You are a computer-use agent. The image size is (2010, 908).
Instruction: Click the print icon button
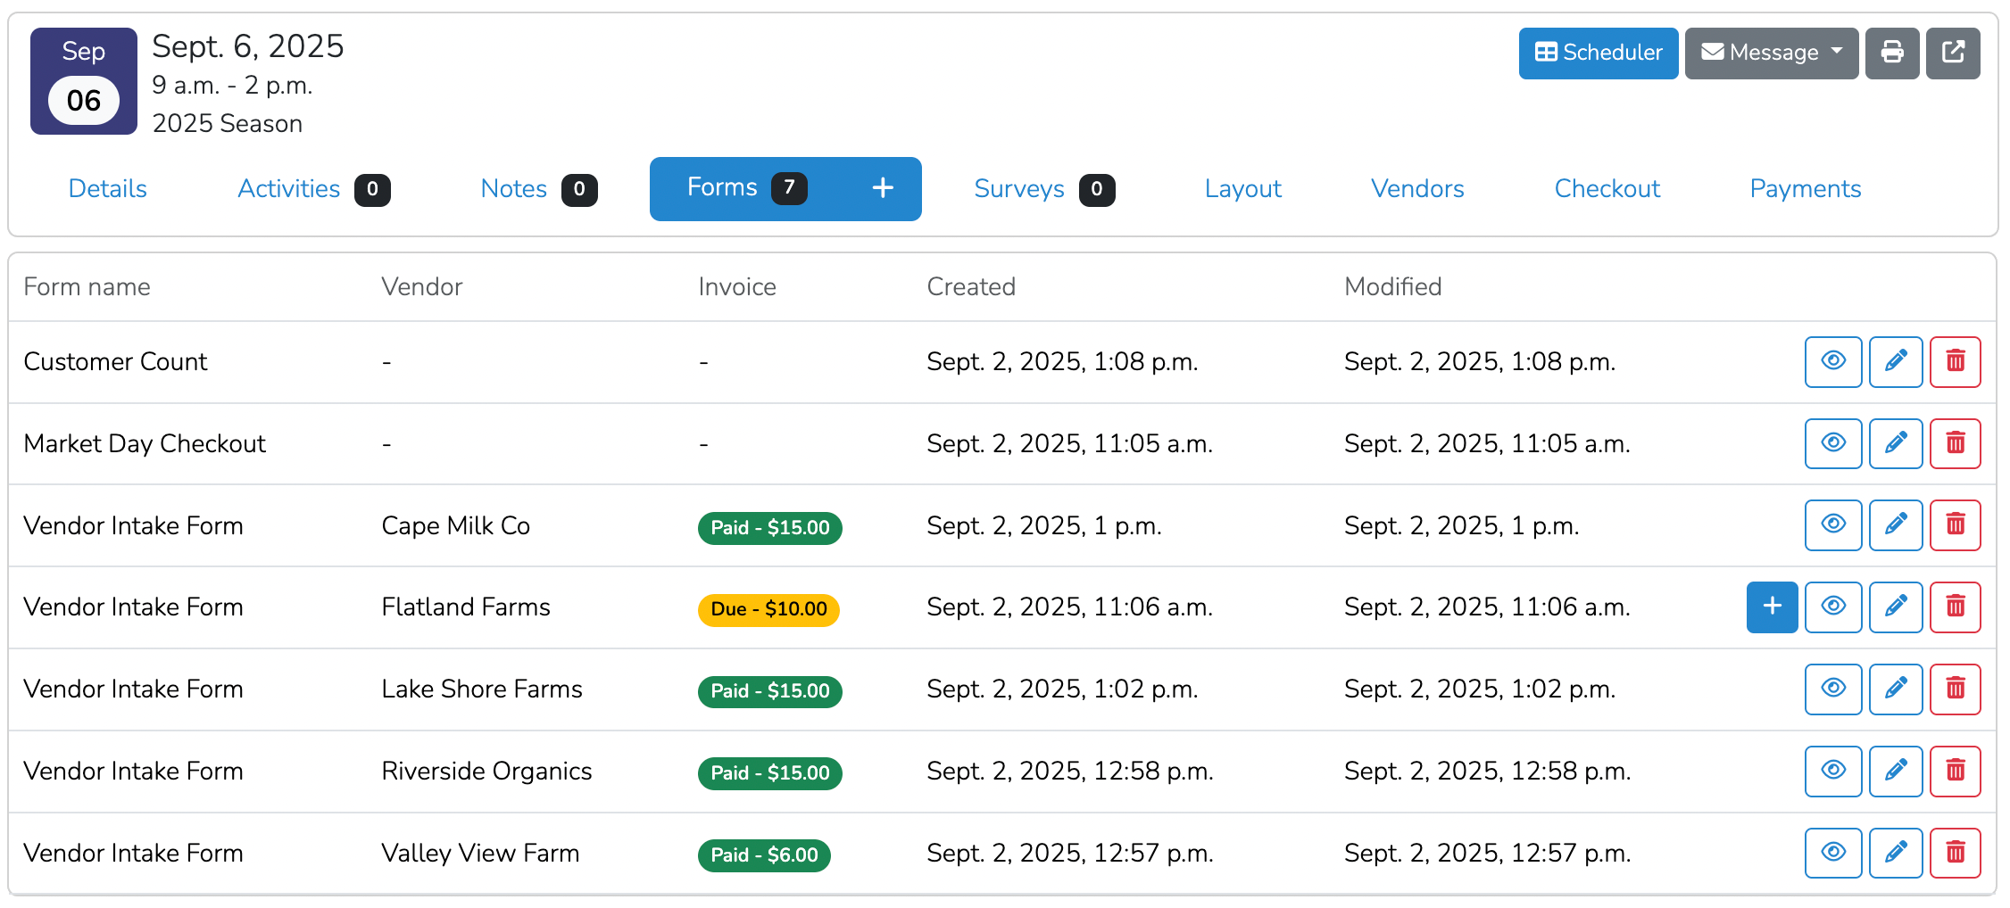coord(1891,53)
